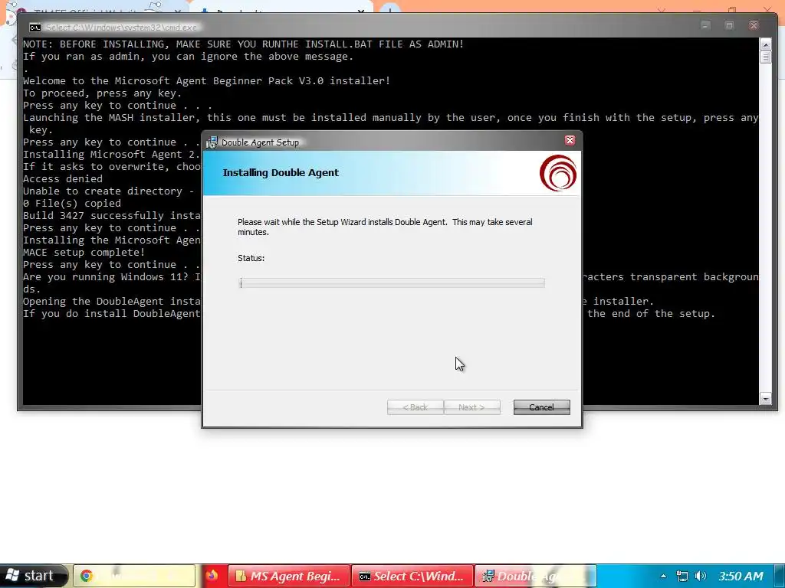Viewport: 785px width, 588px height.
Task: Switch to Double Agent taskbar item
Action: pyautogui.click(x=536, y=576)
